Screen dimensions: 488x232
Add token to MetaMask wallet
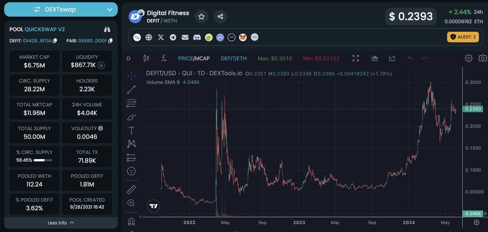pos(243,37)
